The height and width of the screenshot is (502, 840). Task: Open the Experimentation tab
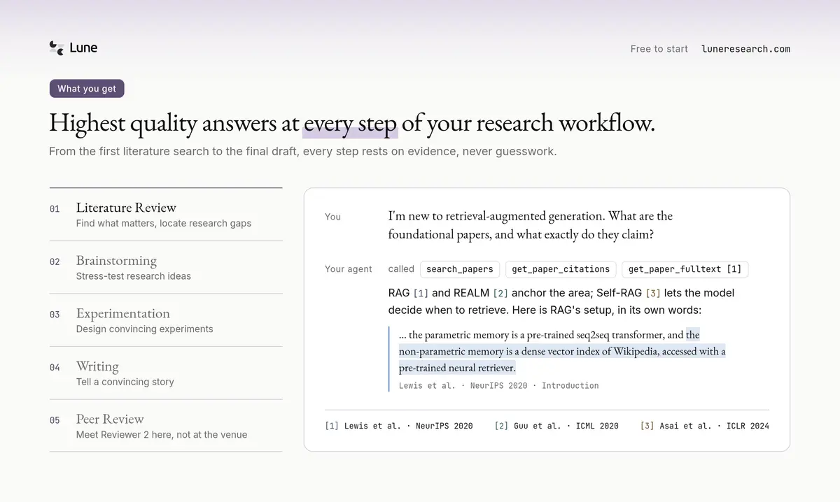(x=166, y=320)
